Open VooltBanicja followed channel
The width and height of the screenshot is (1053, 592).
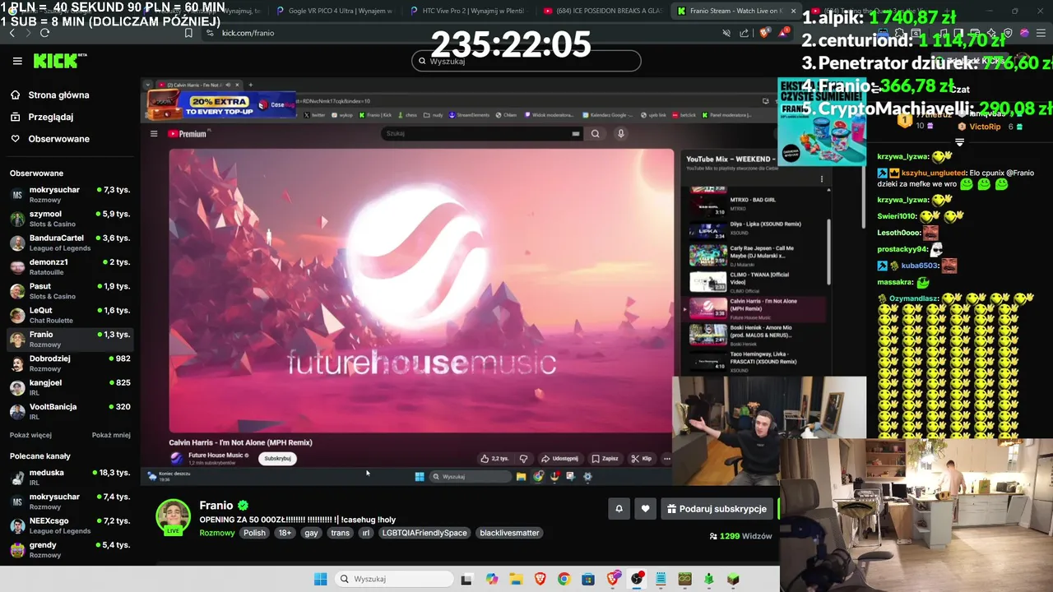[x=69, y=411]
